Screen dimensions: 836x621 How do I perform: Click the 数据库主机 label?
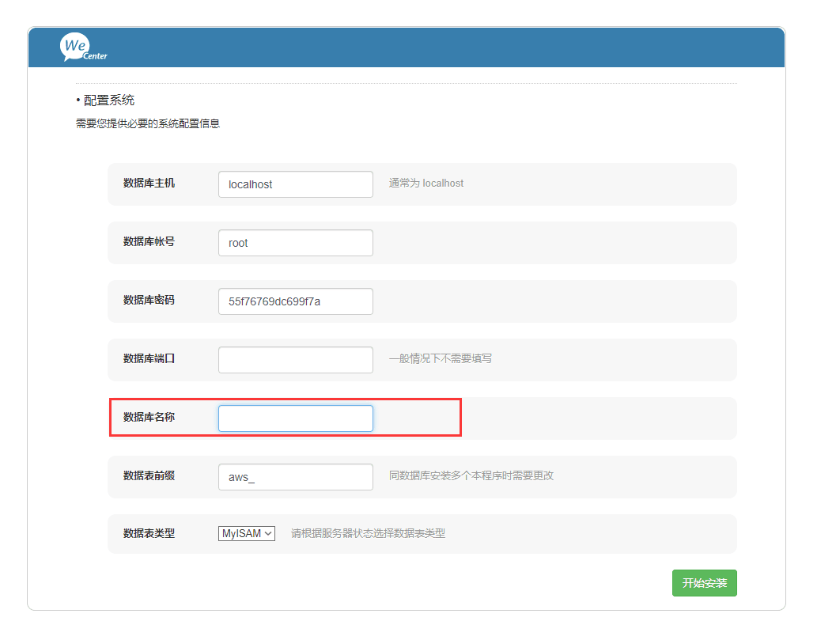pyautogui.click(x=149, y=184)
